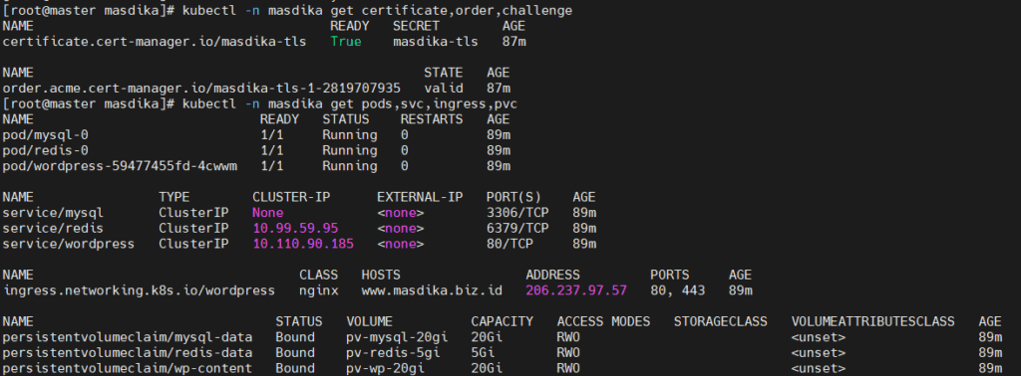Click the pv-mysql-20gi volume name
This screenshot has width=1021, height=376.
(393, 337)
